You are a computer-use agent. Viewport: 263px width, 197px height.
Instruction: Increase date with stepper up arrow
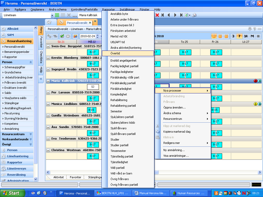pyautogui.click(x=97, y=35)
